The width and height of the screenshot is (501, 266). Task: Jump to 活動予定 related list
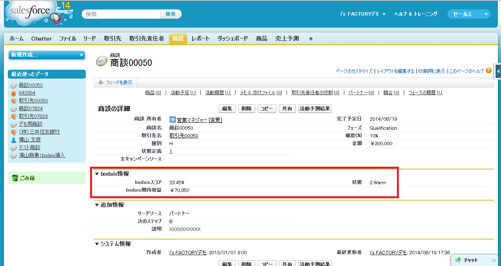click(x=183, y=93)
